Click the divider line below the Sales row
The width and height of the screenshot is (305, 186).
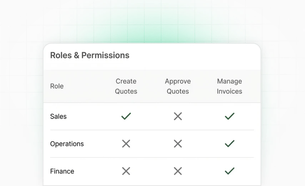152,130
